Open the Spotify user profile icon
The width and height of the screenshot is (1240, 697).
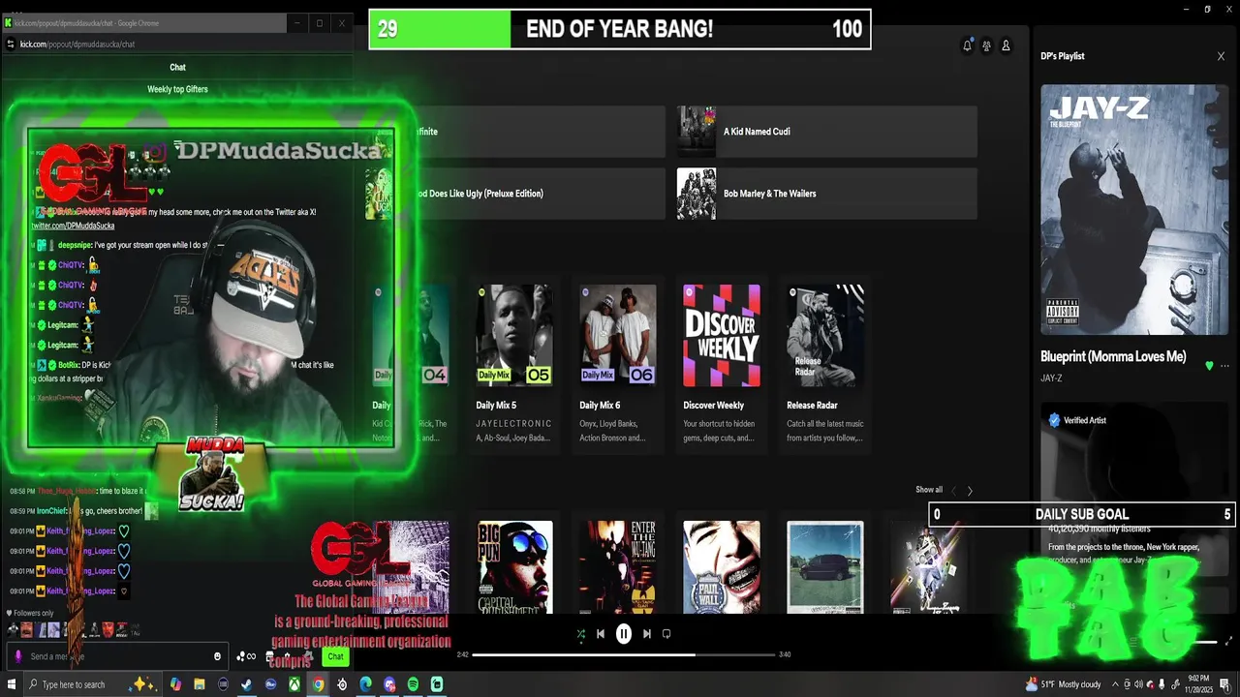[x=1006, y=45]
